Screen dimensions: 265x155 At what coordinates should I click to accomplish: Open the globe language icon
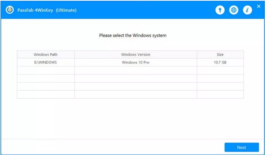[234, 10]
